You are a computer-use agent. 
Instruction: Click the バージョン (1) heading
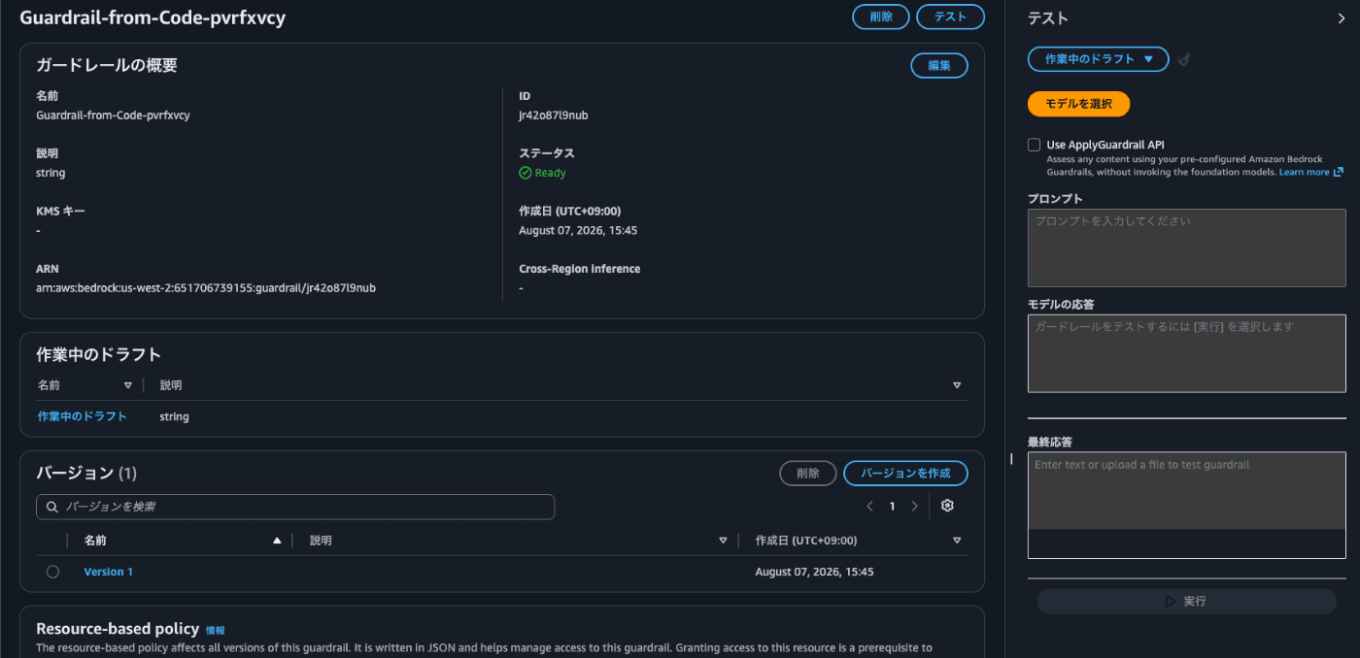(86, 473)
